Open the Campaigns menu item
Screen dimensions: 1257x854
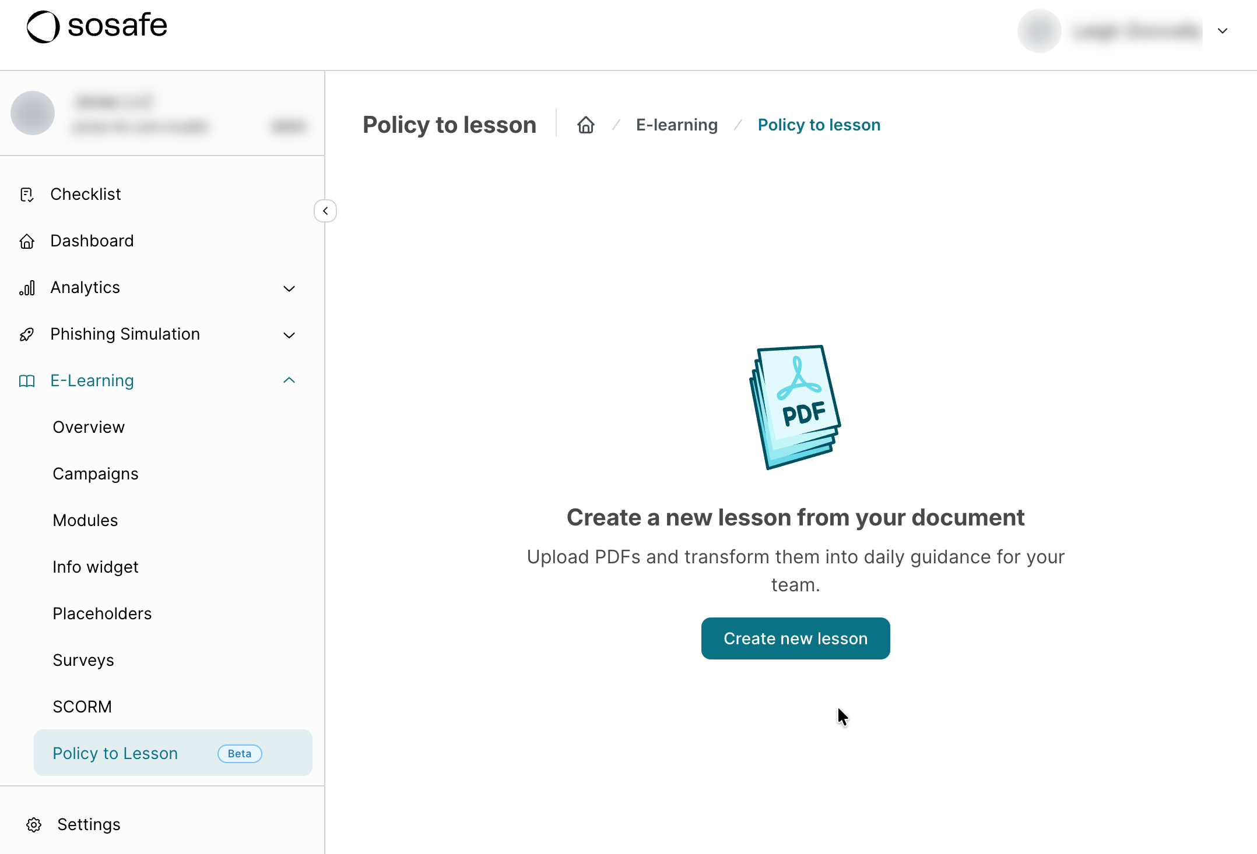pos(96,474)
